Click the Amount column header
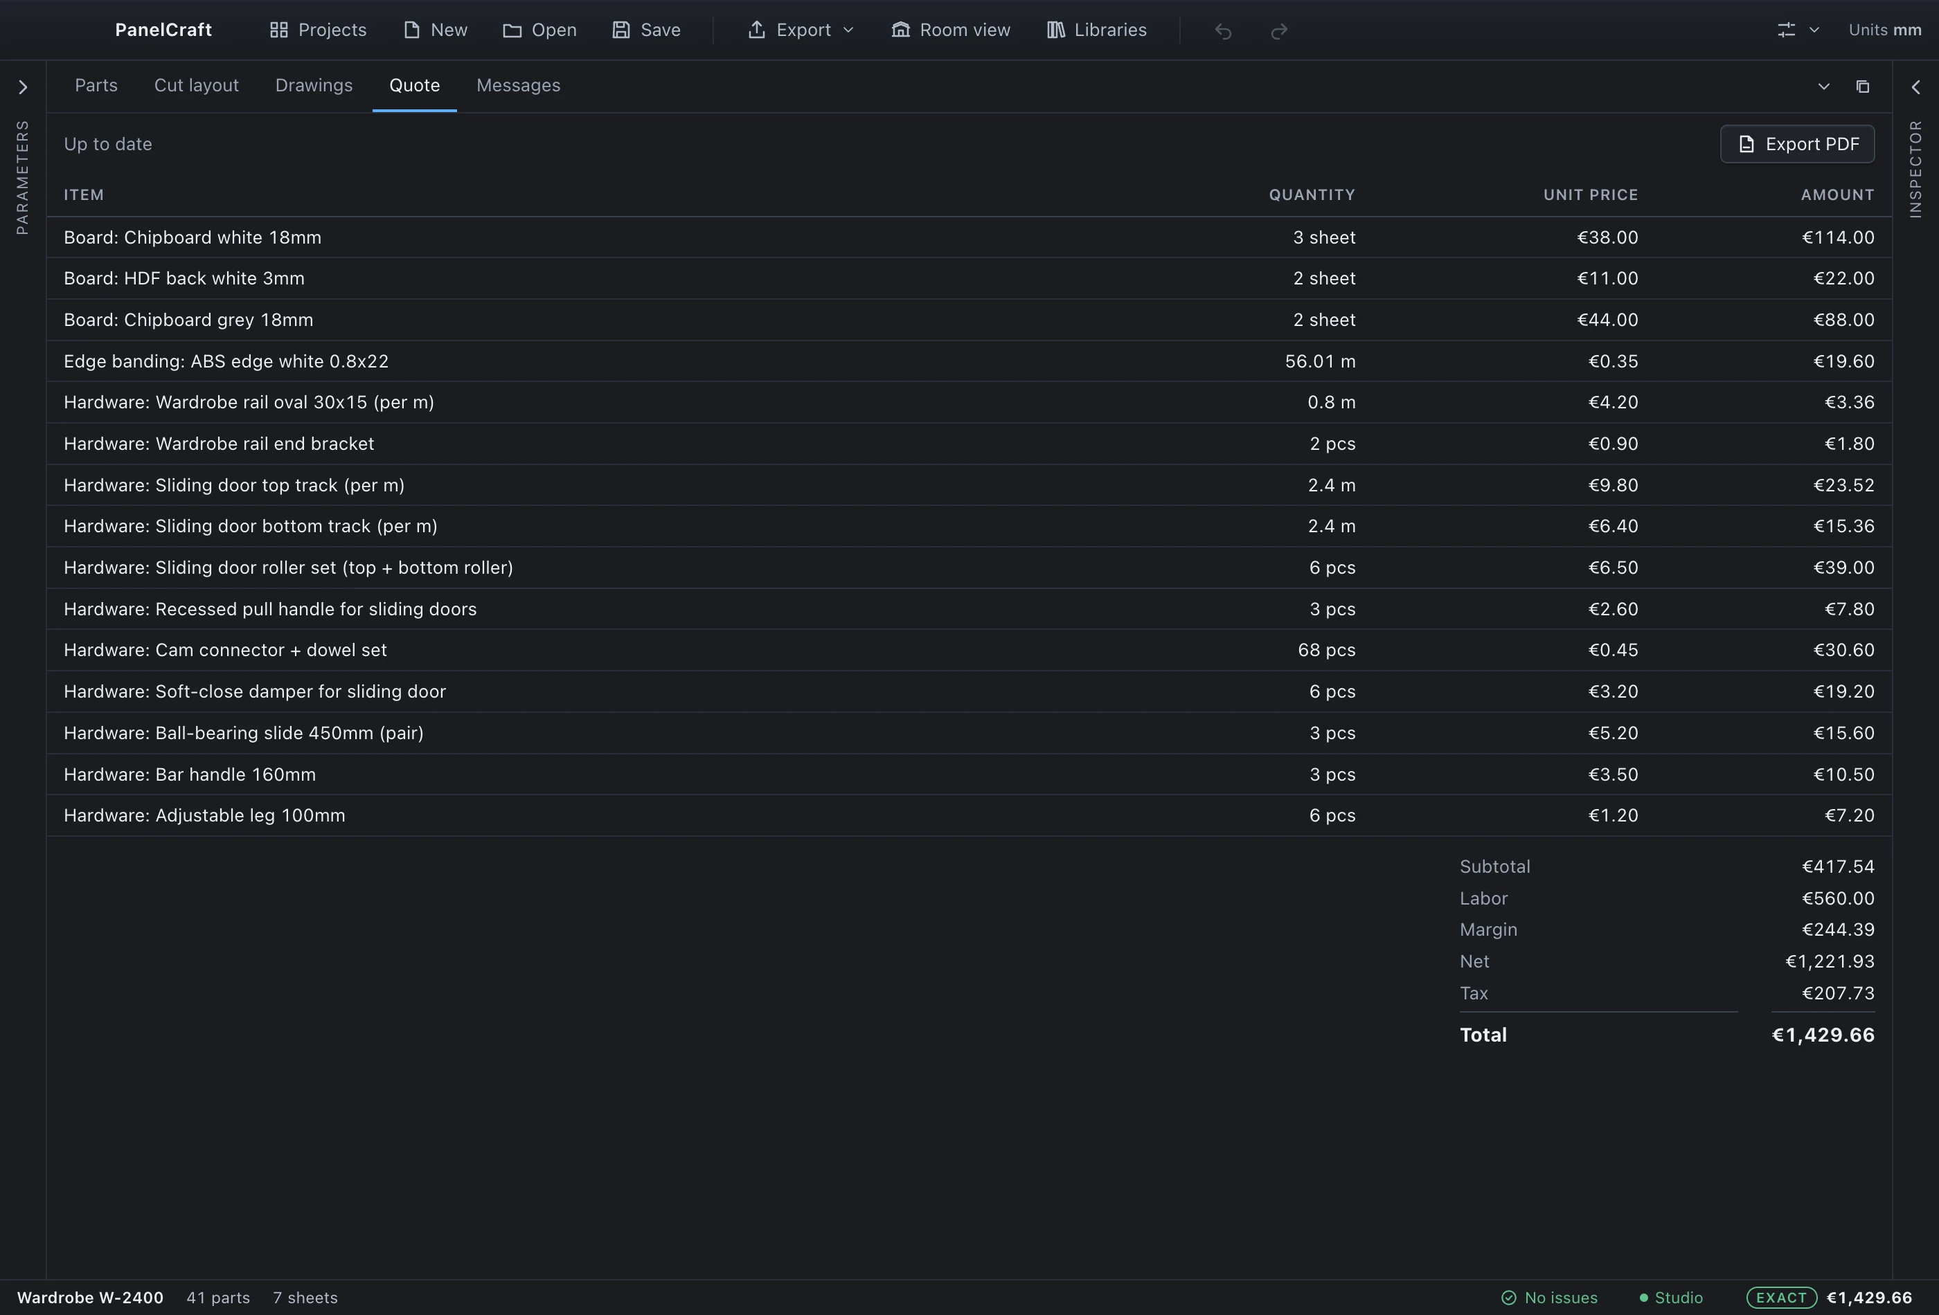The width and height of the screenshot is (1939, 1315). coord(1837,195)
